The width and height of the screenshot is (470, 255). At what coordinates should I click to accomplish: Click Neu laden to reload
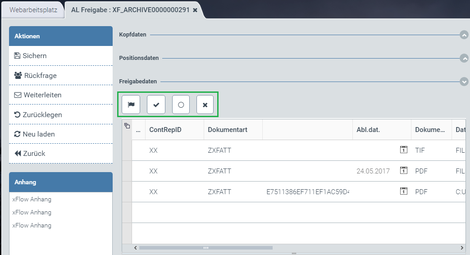tap(39, 134)
